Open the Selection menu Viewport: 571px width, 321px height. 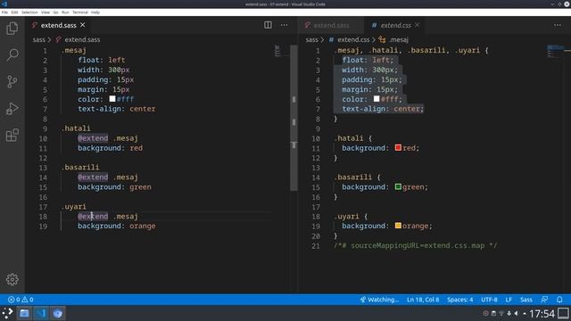tap(29, 12)
